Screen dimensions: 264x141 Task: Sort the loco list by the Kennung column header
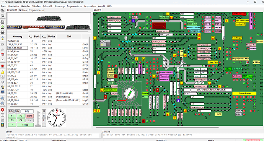point(18,36)
